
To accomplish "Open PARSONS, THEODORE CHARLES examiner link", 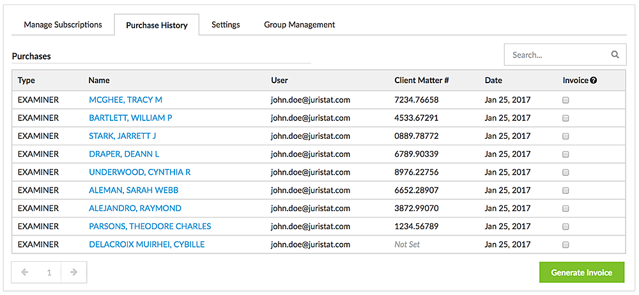I will [x=150, y=226].
